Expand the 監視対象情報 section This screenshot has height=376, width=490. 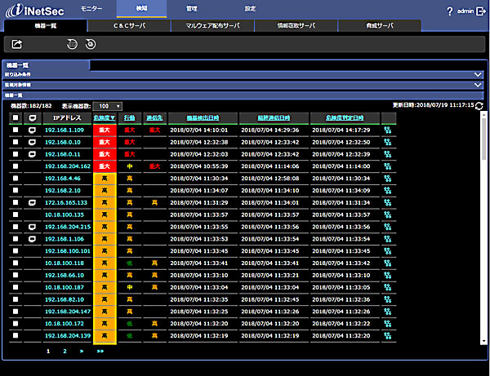[x=479, y=84]
